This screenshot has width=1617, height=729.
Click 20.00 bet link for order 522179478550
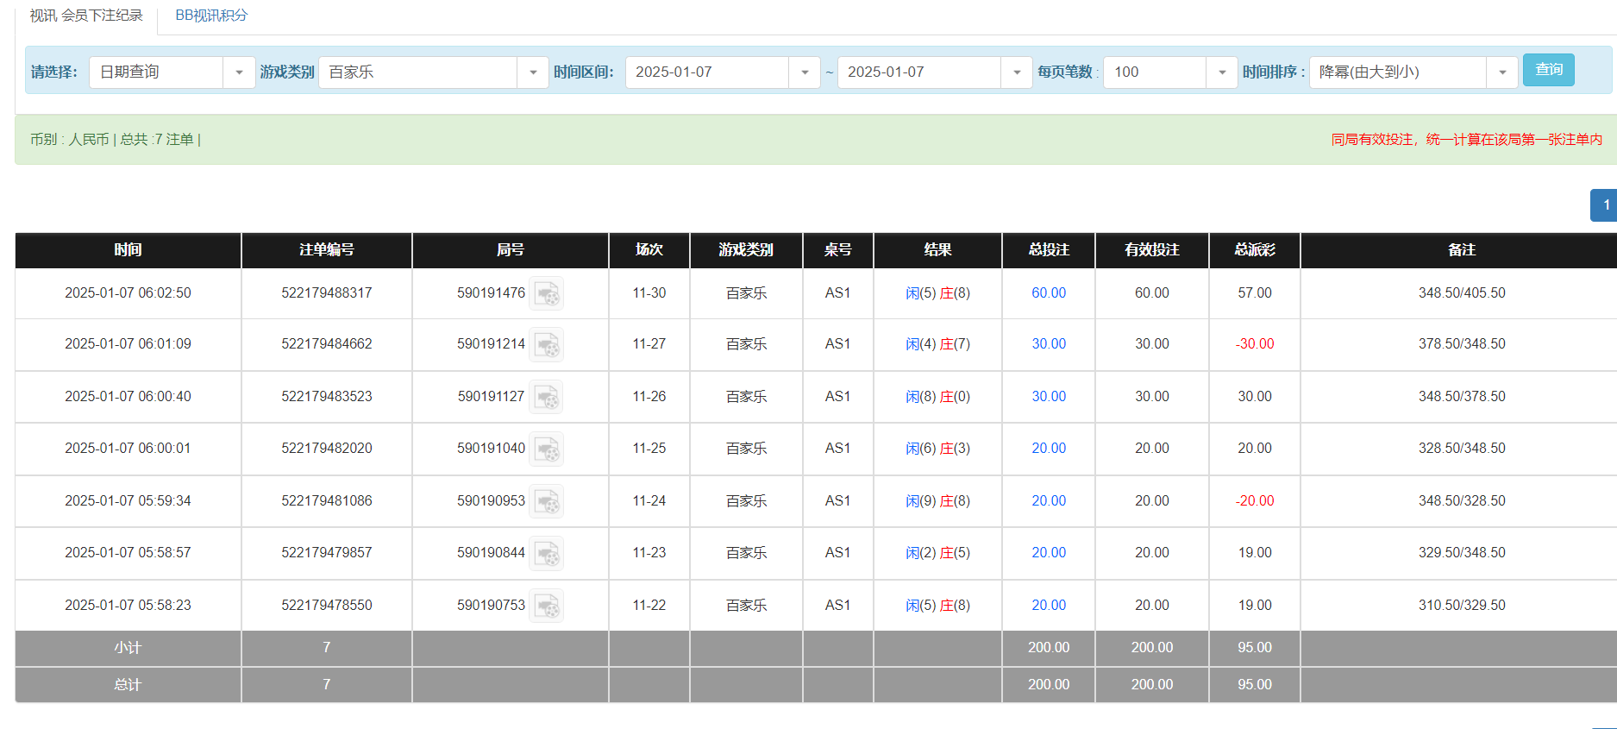1048,606
